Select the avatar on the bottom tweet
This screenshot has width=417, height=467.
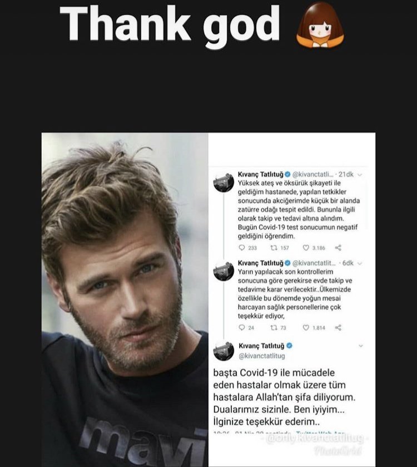pyautogui.click(x=224, y=351)
